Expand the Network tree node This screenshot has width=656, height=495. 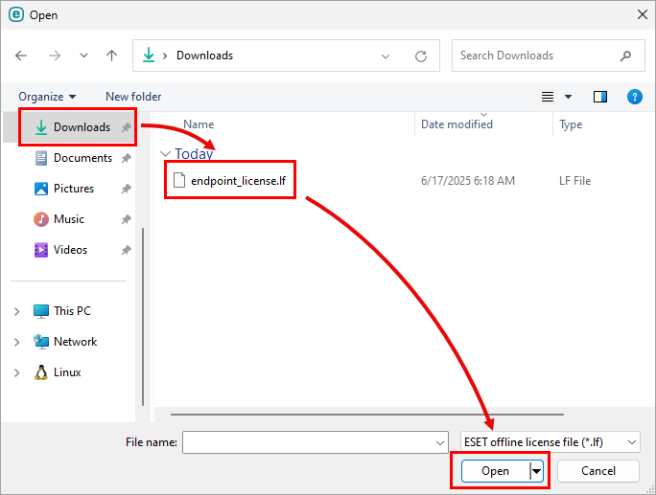(17, 342)
